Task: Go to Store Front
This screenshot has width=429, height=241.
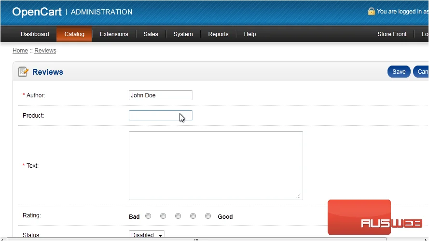Action: [x=392, y=34]
